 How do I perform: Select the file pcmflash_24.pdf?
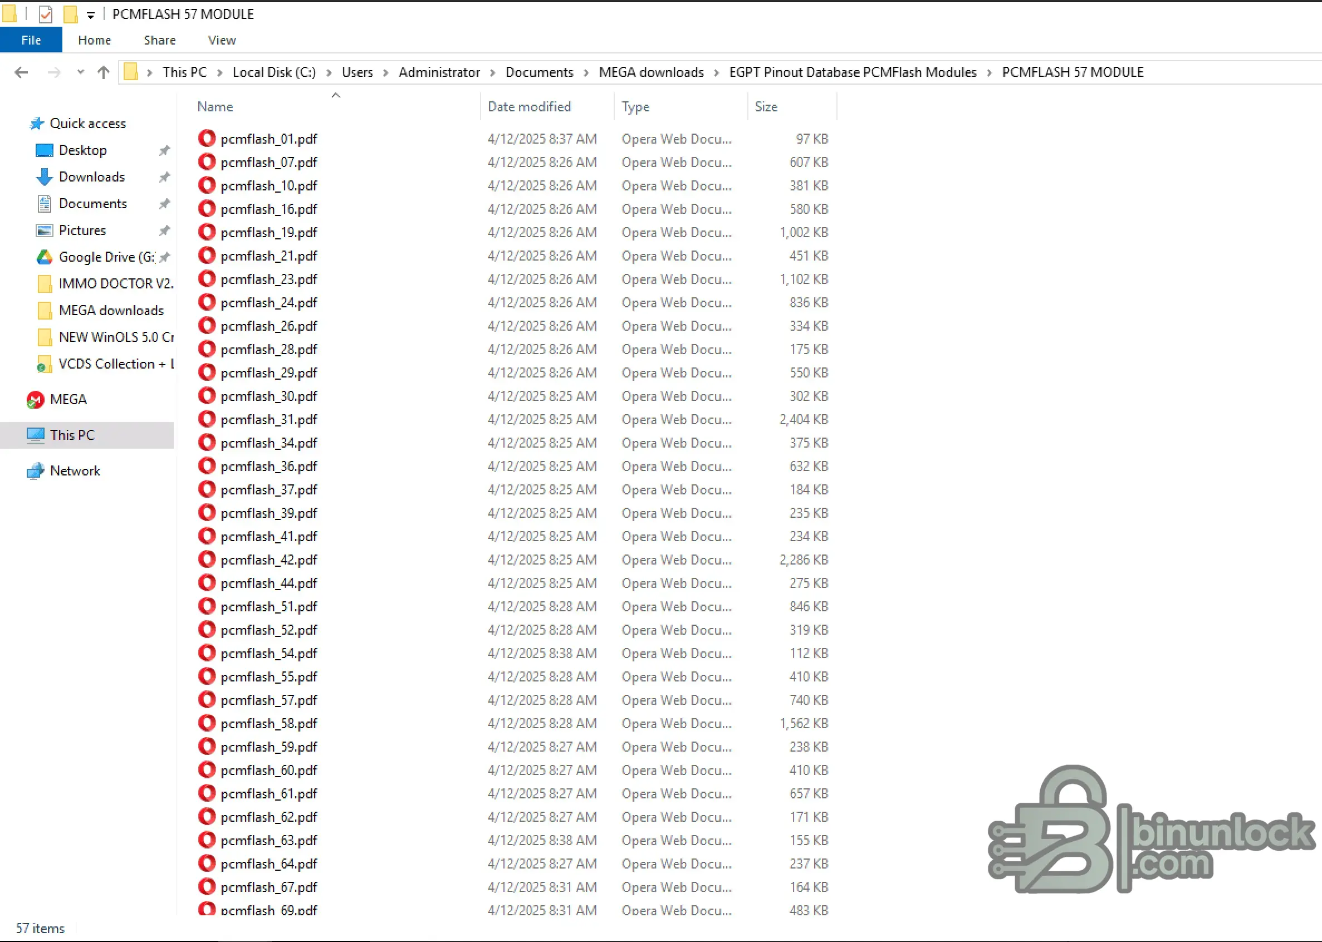click(268, 303)
